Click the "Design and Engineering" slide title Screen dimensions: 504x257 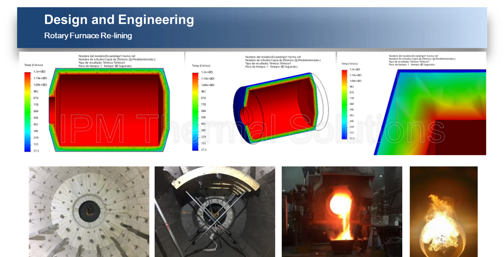119,20
